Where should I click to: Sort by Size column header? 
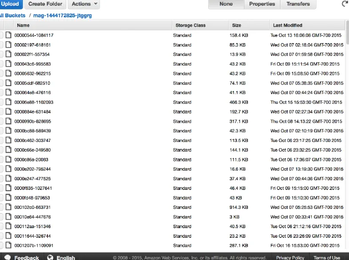(249, 25)
